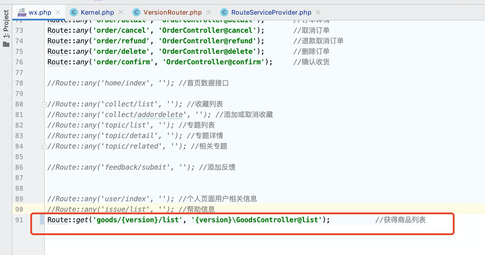Click the 'order/cancel' route string
The image size is (485, 255).
coord(121,30)
